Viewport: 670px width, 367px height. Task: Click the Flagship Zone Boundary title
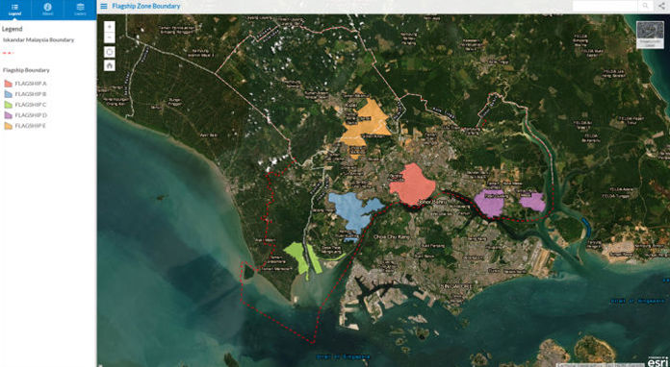point(145,7)
